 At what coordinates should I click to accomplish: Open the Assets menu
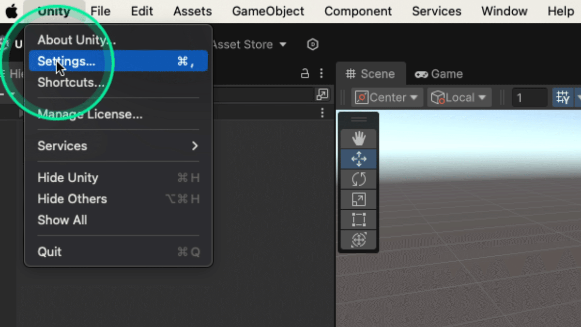pos(193,11)
